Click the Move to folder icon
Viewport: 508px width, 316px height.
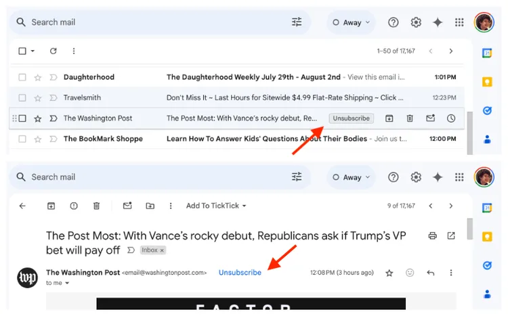(150, 206)
